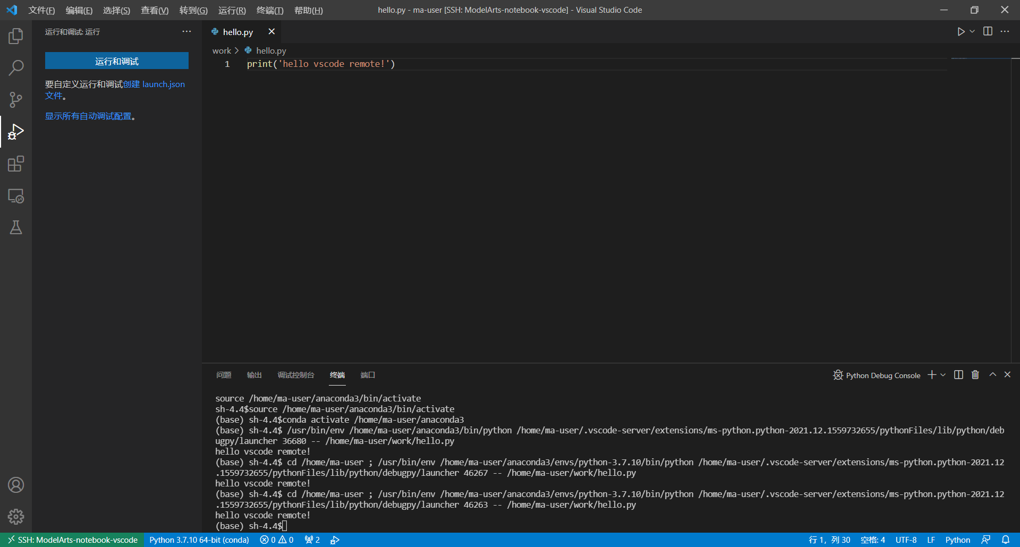Screen dimensions: 1020x547
Task: Switch to the Problems panel tab
Action: 224,375
